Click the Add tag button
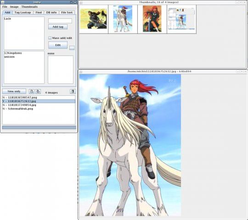The width and height of the screenshot is (248, 220). point(58,27)
